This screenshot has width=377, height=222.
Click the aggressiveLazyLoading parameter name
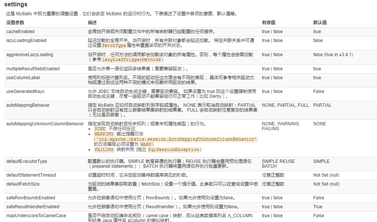tap(29, 55)
